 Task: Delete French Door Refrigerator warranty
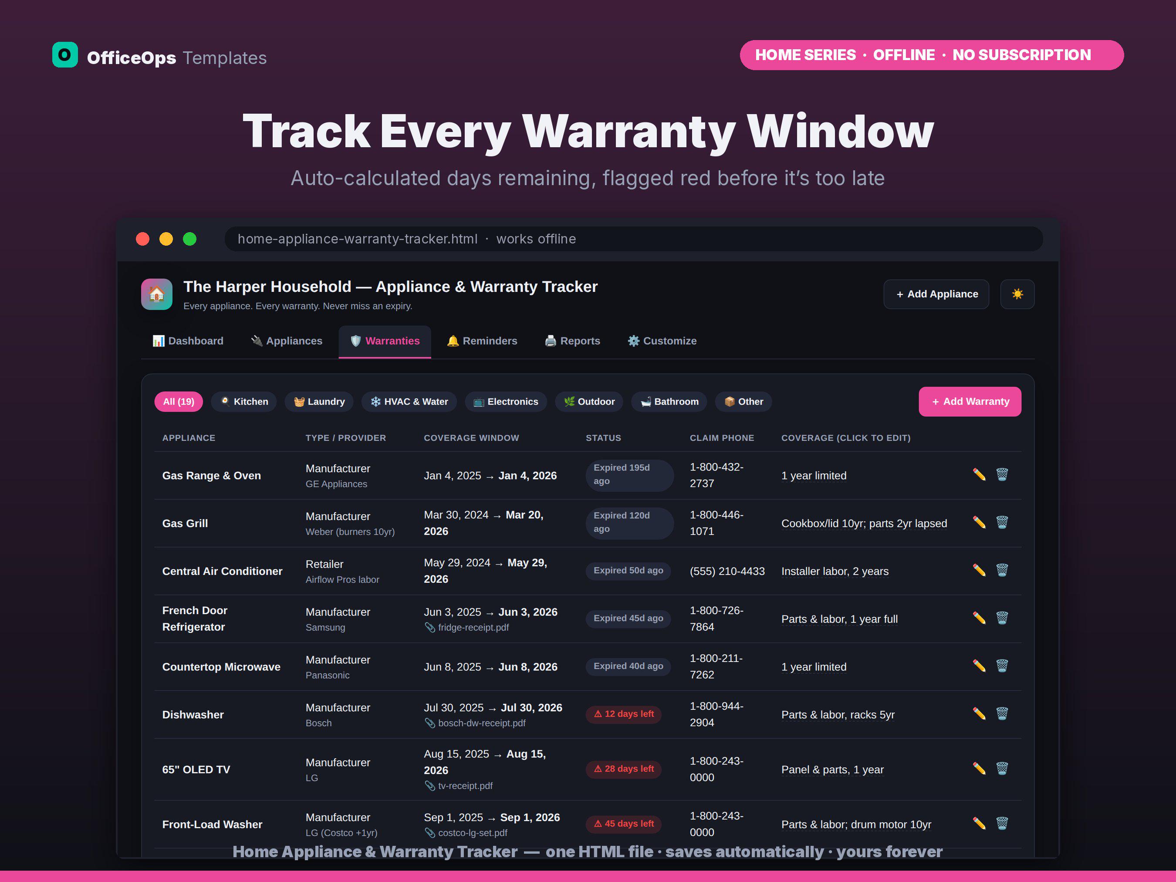click(1002, 618)
